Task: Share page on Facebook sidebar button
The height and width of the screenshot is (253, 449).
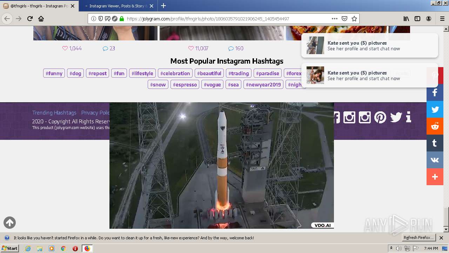Action: tap(435, 92)
